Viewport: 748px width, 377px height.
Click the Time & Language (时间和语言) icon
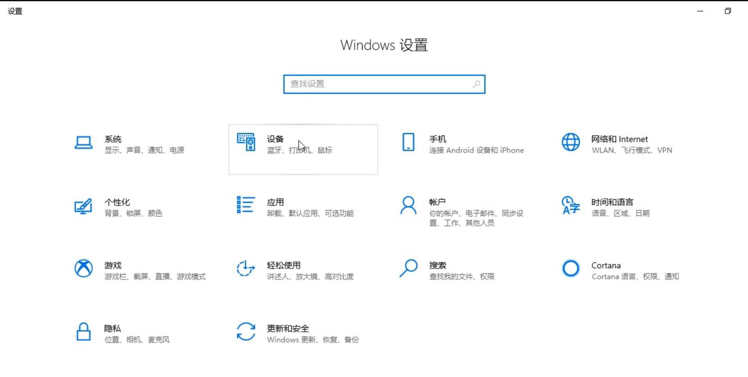point(570,205)
